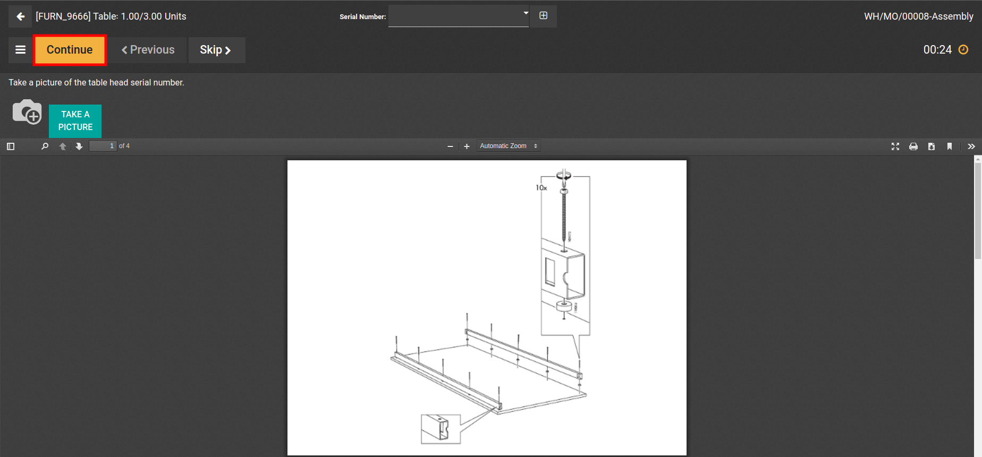The height and width of the screenshot is (457, 982).
Task: Open find in document search
Action: pos(45,146)
